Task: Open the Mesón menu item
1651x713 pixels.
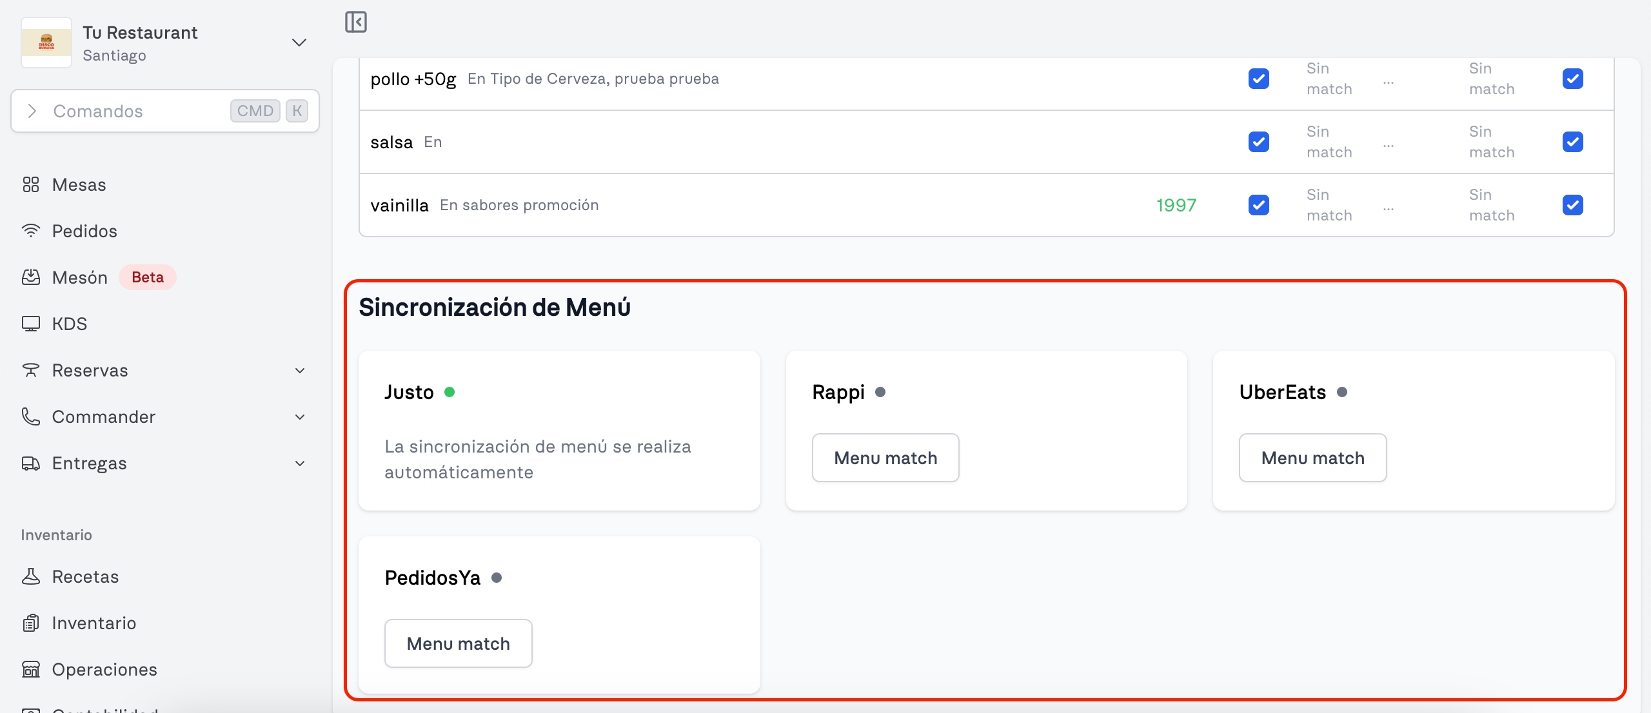Action: [x=80, y=278]
